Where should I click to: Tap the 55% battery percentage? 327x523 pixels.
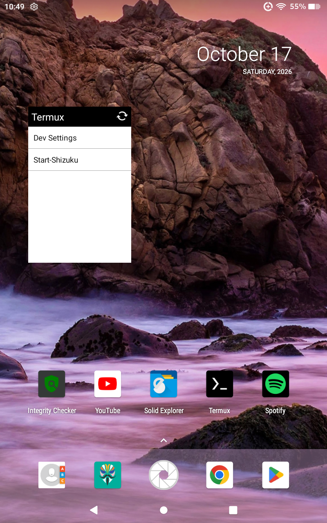click(298, 7)
